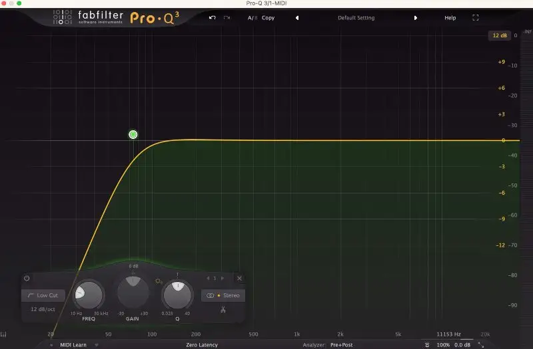Open the Help menu
533x349 pixels.
(x=450, y=18)
